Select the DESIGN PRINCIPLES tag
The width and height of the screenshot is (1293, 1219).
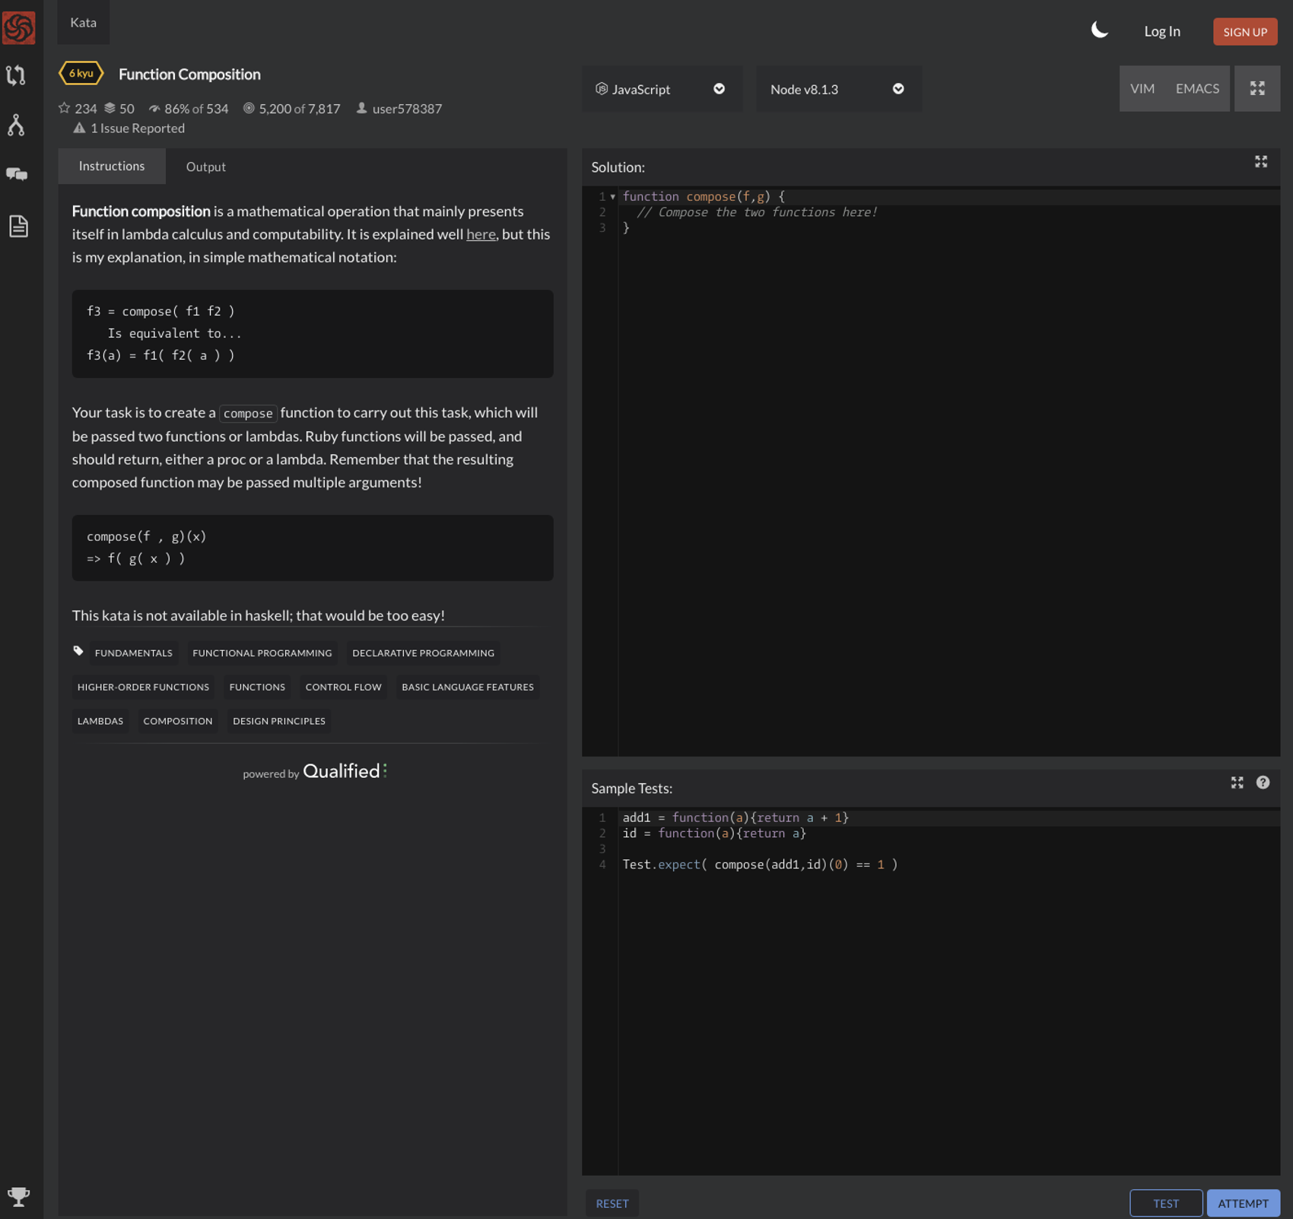click(279, 721)
